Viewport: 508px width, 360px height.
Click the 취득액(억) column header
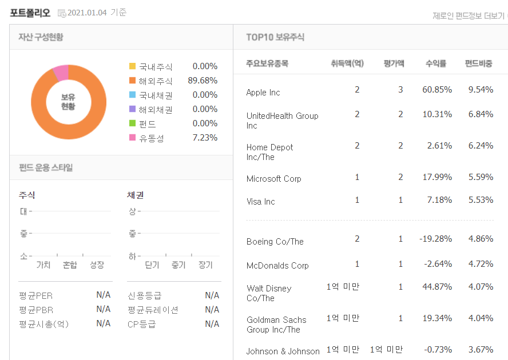pyautogui.click(x=347, y=63)
